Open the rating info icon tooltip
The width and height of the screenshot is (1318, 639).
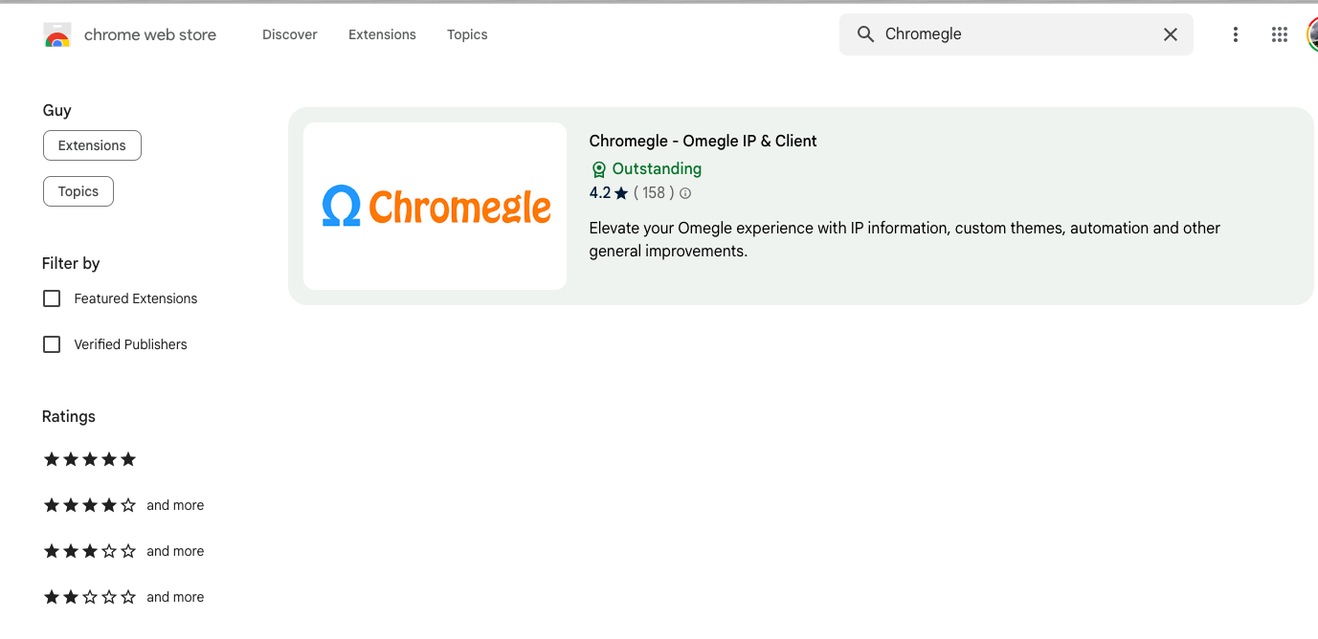tap(684, 192)
